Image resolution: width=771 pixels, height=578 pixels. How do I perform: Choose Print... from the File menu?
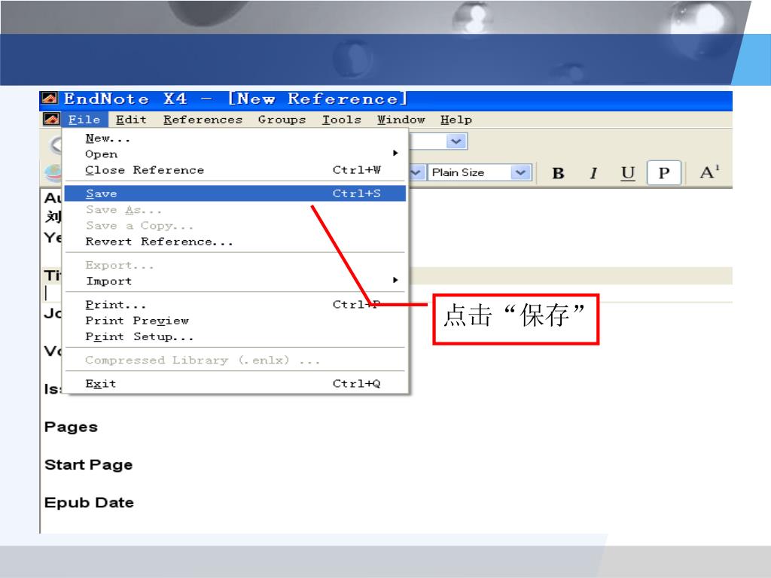235,305
